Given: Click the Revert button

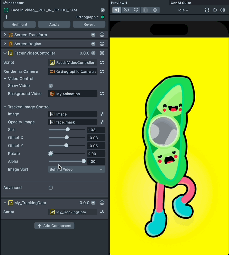Looking at the screenshot, I should pyautogui.click(x=89, y=24).
